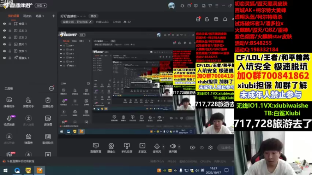This screenshot has width=312, height=175.
Task: Add 多媒体 multimedia source
Action: point(142,148)
